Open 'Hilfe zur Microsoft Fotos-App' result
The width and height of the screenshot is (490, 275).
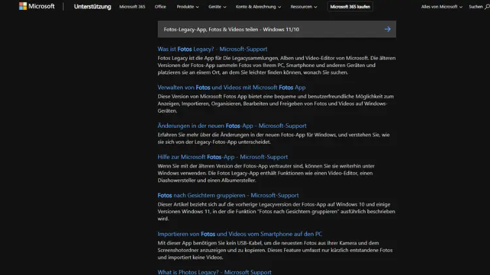click(223, 157)
